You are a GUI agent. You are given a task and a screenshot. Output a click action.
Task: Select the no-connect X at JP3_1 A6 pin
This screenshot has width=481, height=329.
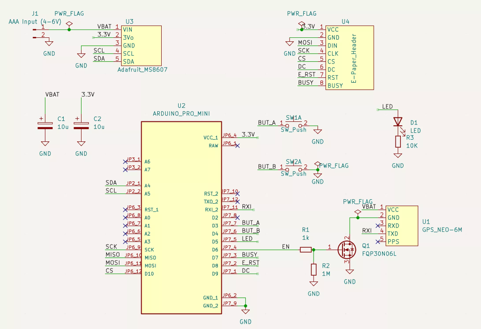tap(125, 161)
